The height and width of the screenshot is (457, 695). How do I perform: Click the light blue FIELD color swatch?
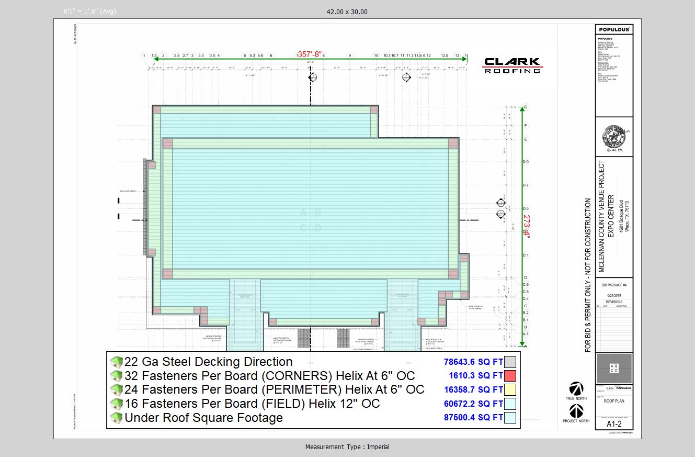click(x=510, y=404)
